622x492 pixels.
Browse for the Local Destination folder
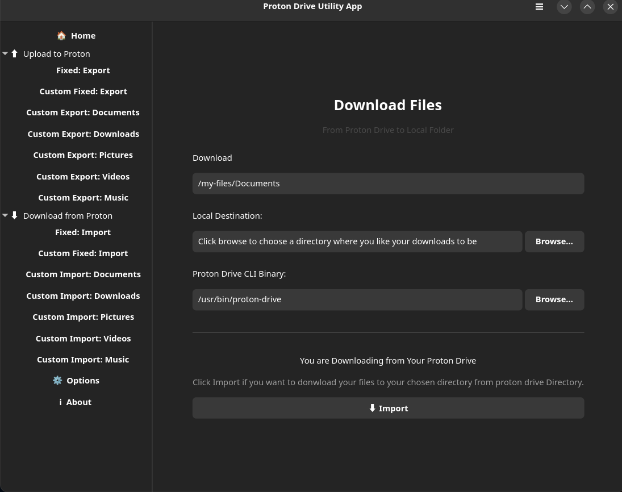click(554, 241)
